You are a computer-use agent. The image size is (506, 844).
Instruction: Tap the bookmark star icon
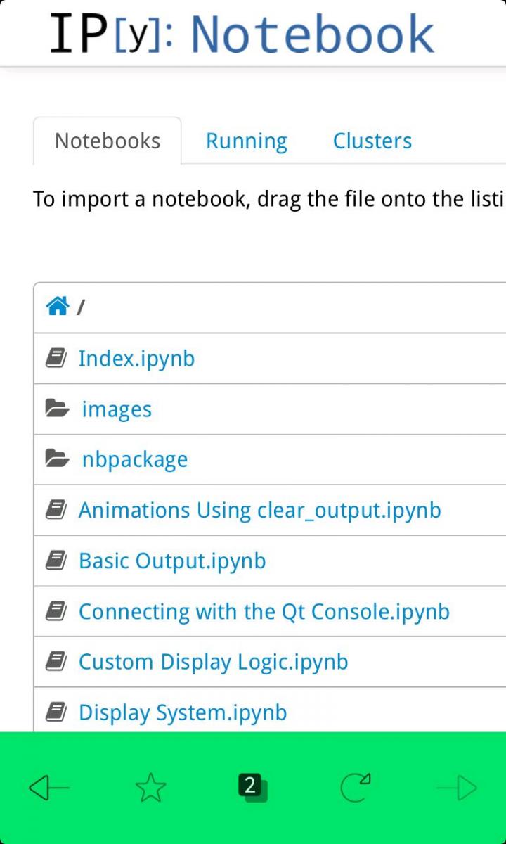click(150, 788)
